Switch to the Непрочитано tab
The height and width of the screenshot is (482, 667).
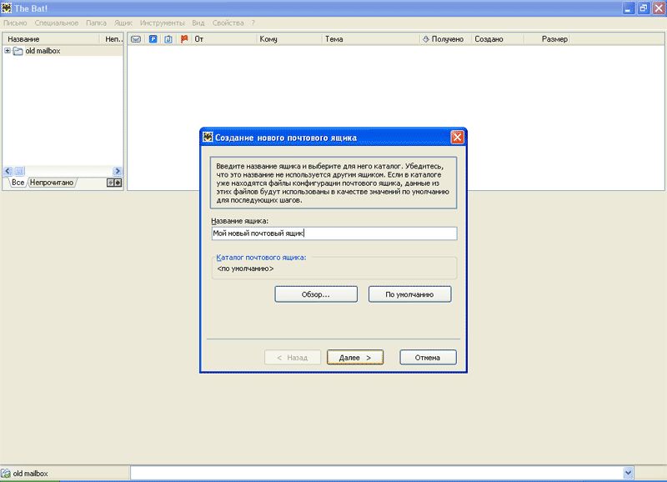click(x=52, y=183)
